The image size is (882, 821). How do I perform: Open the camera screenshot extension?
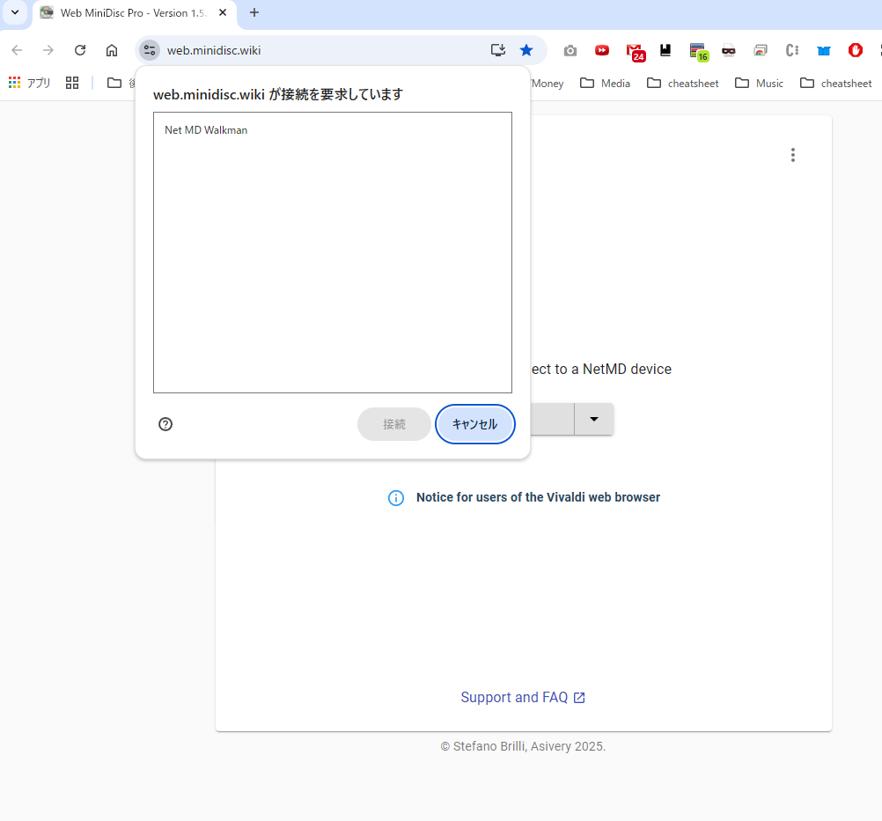tap(570, 51)
